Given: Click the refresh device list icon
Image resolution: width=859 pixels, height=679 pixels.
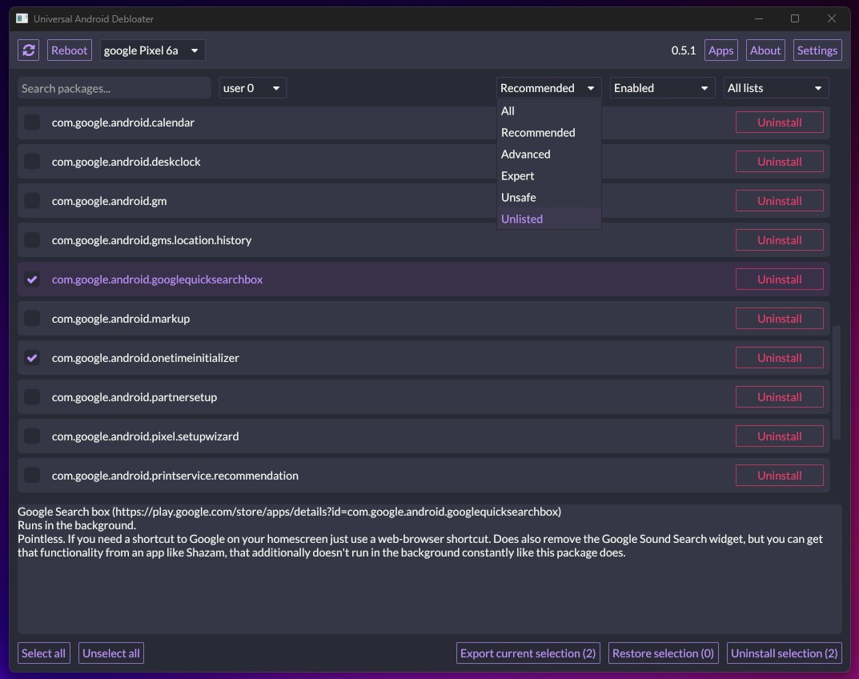Looking at the screenshot, I should (x=29, y=50).
